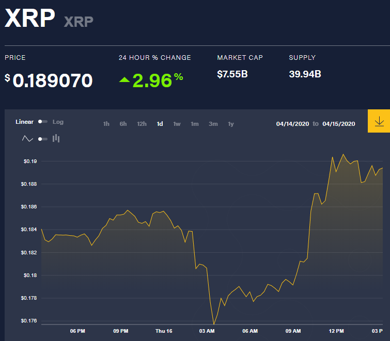Click the green up-triangle change indicator

point(124,80)
